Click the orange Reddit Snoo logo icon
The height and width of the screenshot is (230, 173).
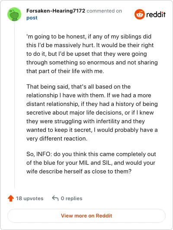140,14
